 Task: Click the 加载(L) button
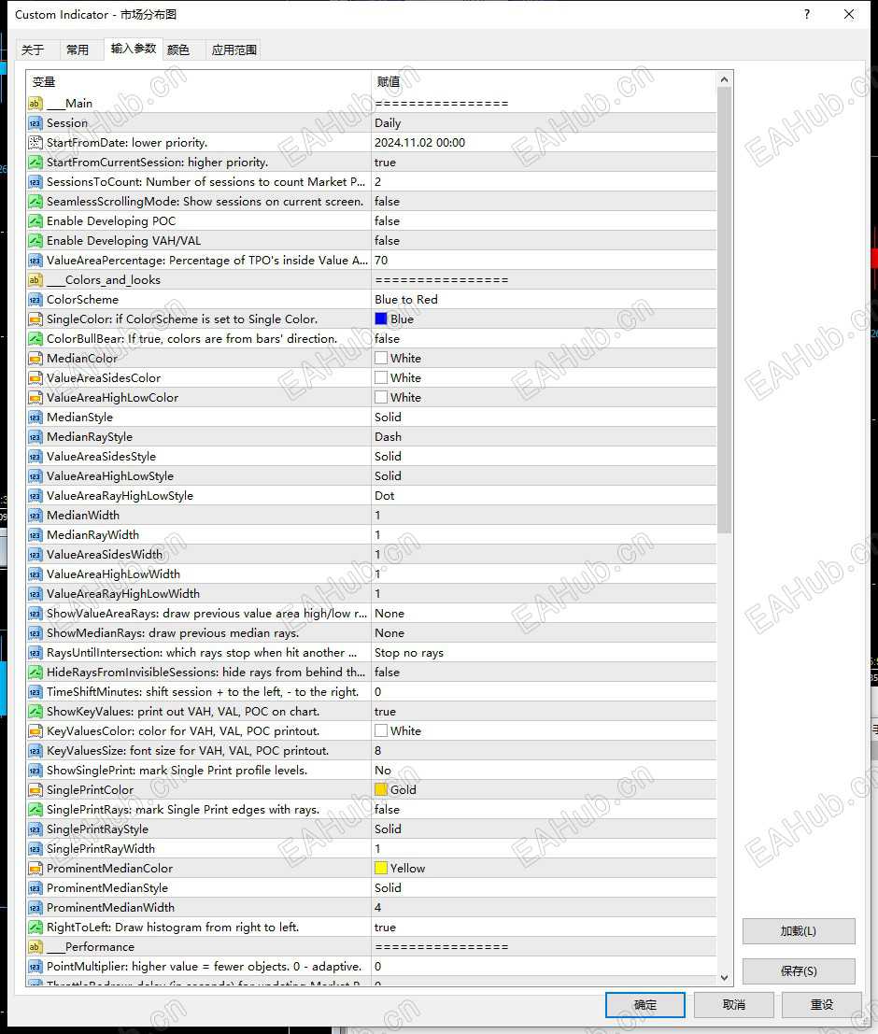(x=799, y=931)
